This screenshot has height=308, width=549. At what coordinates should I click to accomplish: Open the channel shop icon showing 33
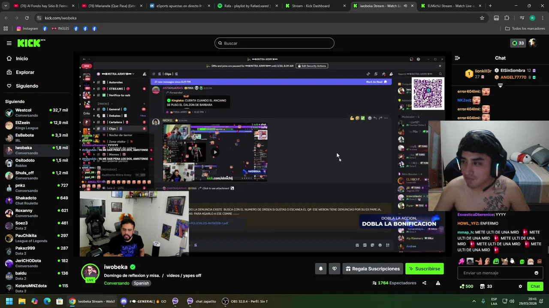click(x=486, y=286)
